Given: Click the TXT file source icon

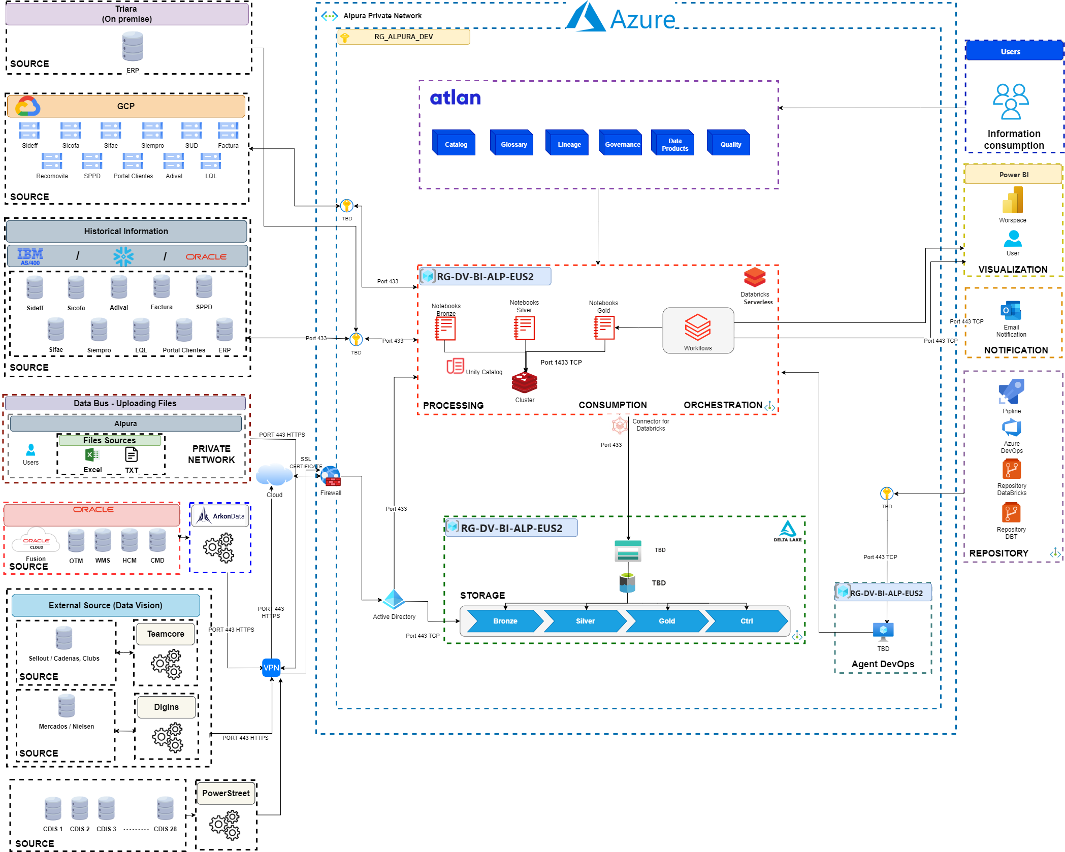Looking at the screenshot, I should tap(132, 454).
